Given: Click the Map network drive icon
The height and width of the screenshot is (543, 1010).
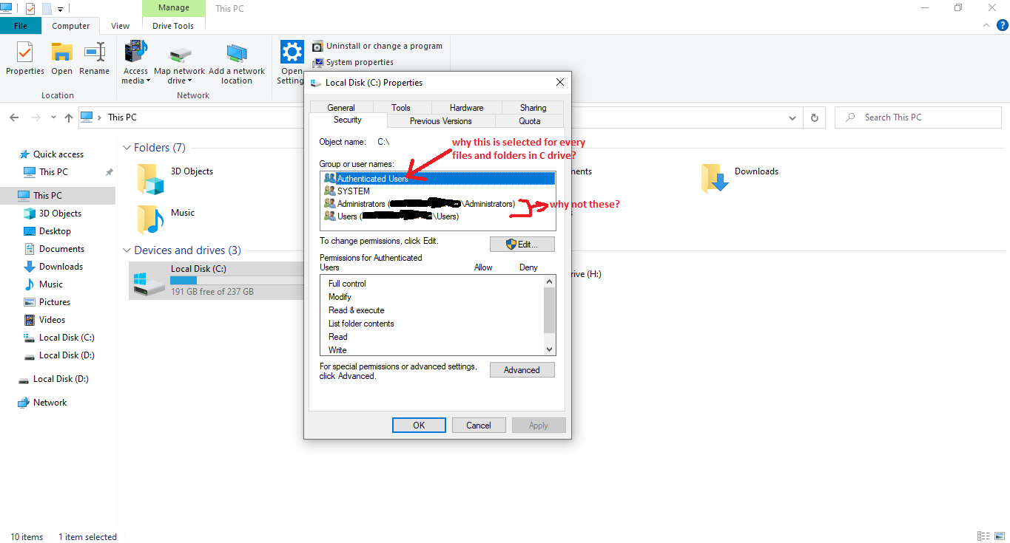Looking at the screenshot, I should (179, 55).
